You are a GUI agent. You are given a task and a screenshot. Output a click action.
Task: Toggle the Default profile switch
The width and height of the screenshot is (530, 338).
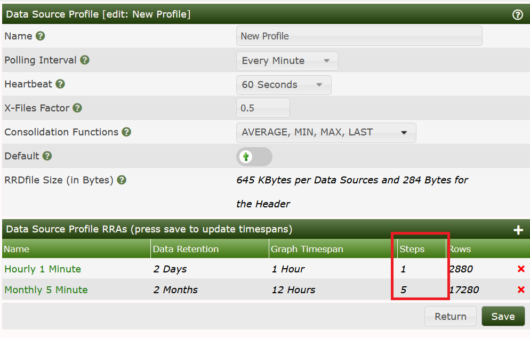tap(254, 156)
